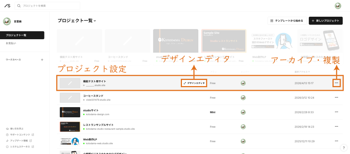The image size is (350, 154).
Task: Click date 2026/2/19 14:23
Action: (x=304, y=127)
